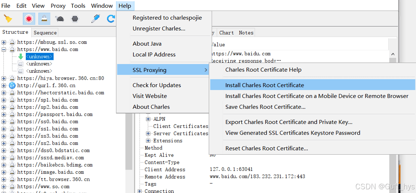Choose Export Charles Root Certificate and Private Key
This screenshot has width=416, height=193.
289,122
